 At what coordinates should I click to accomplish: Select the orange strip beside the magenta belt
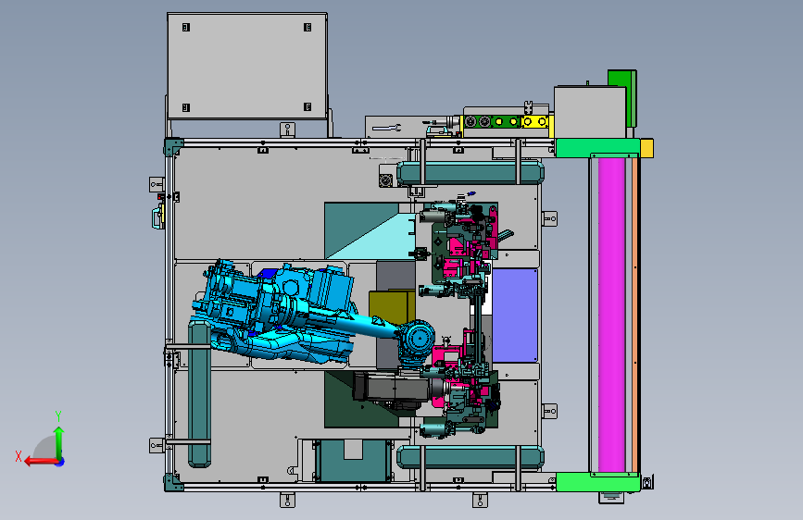tap(634, 315)
